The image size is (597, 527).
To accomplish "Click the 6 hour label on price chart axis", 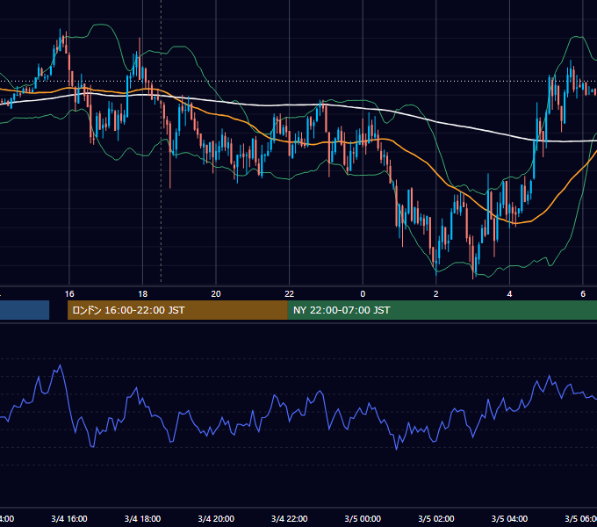I will pyautogui.click(x=583, y=294).
